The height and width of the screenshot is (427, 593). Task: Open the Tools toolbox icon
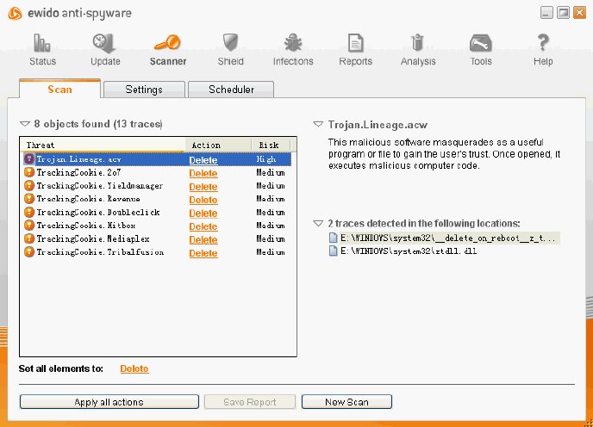click(481, 44)
